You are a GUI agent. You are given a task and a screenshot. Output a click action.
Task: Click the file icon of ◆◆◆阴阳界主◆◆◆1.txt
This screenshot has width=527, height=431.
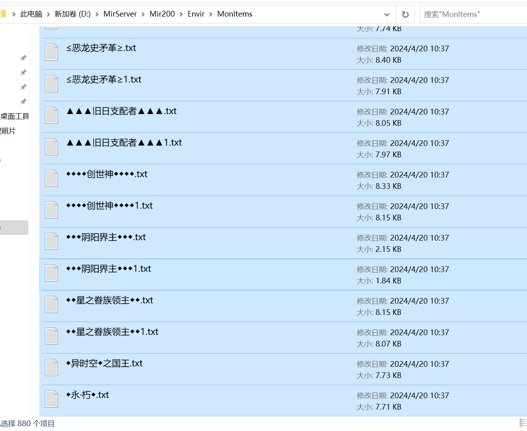pyautogui.click(x=51, y=273)
